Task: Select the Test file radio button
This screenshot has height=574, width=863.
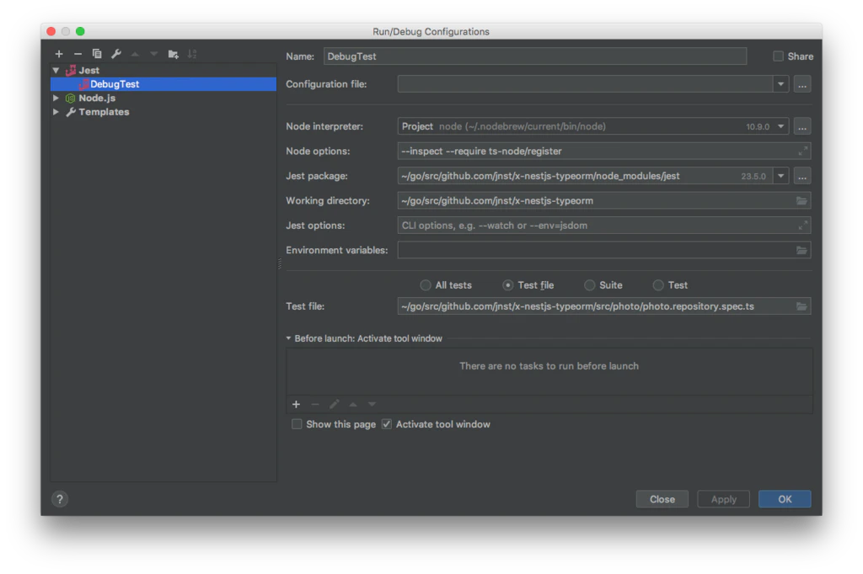Action: tap(508, 284)
